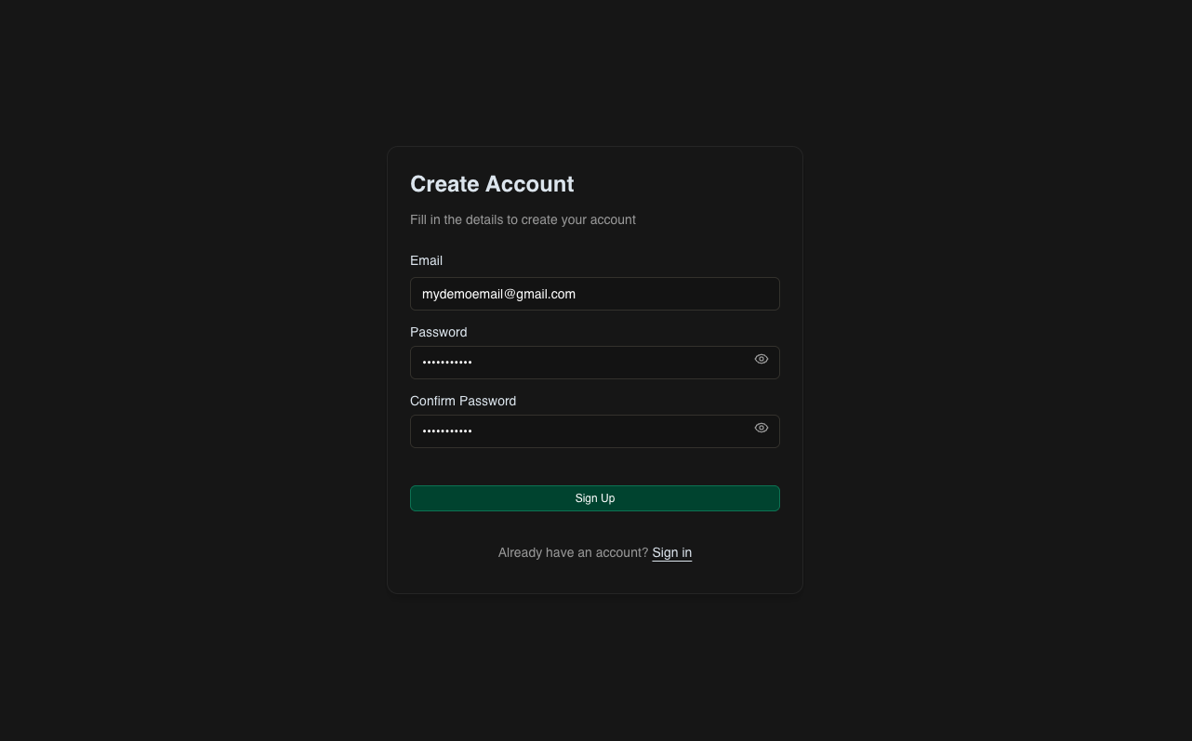
Task: Click Sign in to switch to login
Action: point(671,552)
